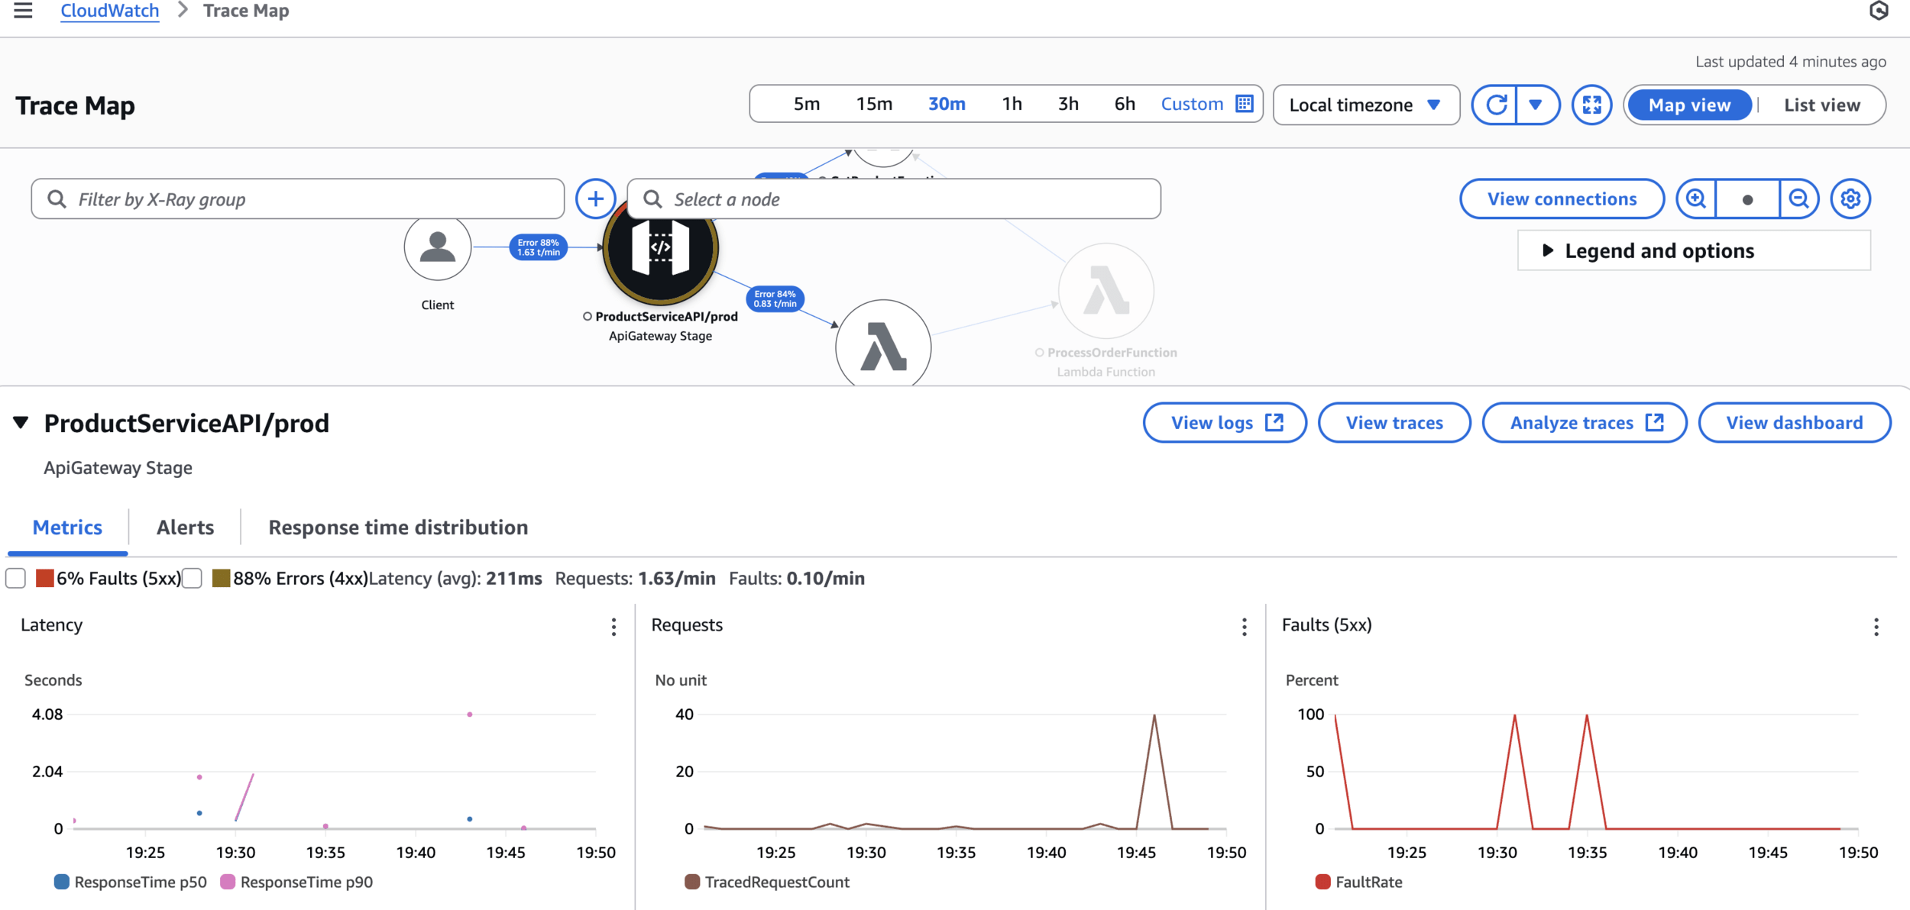Enable the Faults (5xx) checkbox
1910x910 pixels.
click(x=16, y=579)
